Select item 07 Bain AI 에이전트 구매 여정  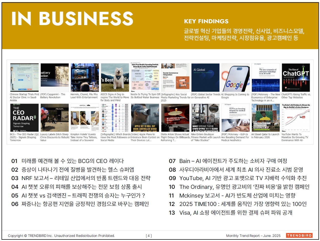(x=228, y=161)
